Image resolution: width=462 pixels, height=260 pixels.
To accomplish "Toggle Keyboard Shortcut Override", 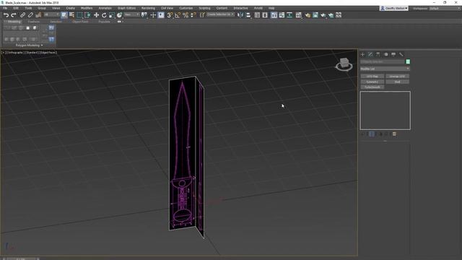I will coord(161,15).
